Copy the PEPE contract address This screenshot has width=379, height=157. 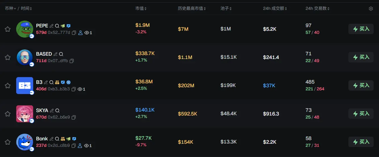coord(74,33)
